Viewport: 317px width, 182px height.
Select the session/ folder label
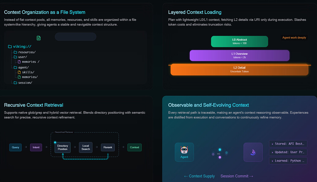[x=25, y=83]
